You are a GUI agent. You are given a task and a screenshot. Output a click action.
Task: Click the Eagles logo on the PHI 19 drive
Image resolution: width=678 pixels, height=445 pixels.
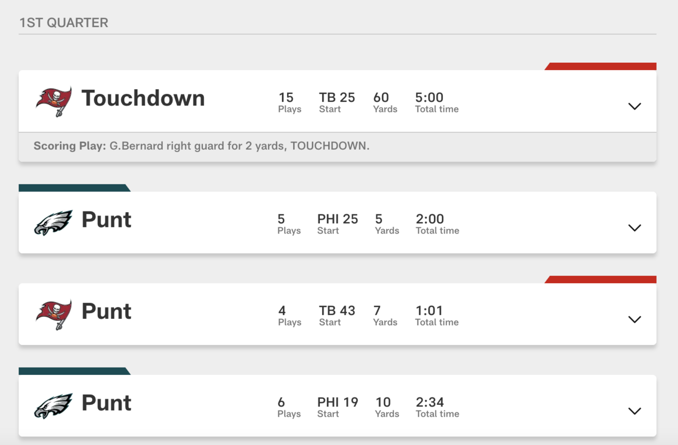coord(54,406)
